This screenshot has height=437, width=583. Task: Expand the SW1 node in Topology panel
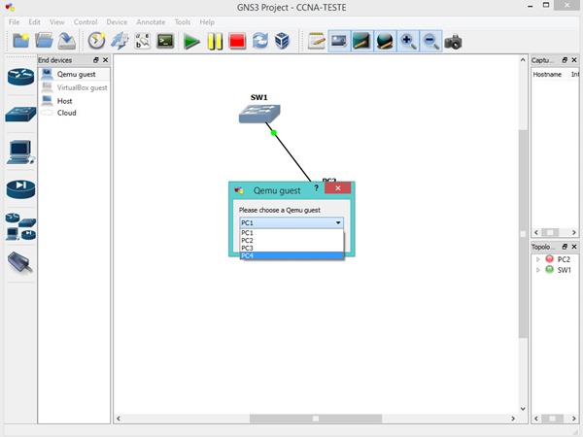[x=537, y=270]
